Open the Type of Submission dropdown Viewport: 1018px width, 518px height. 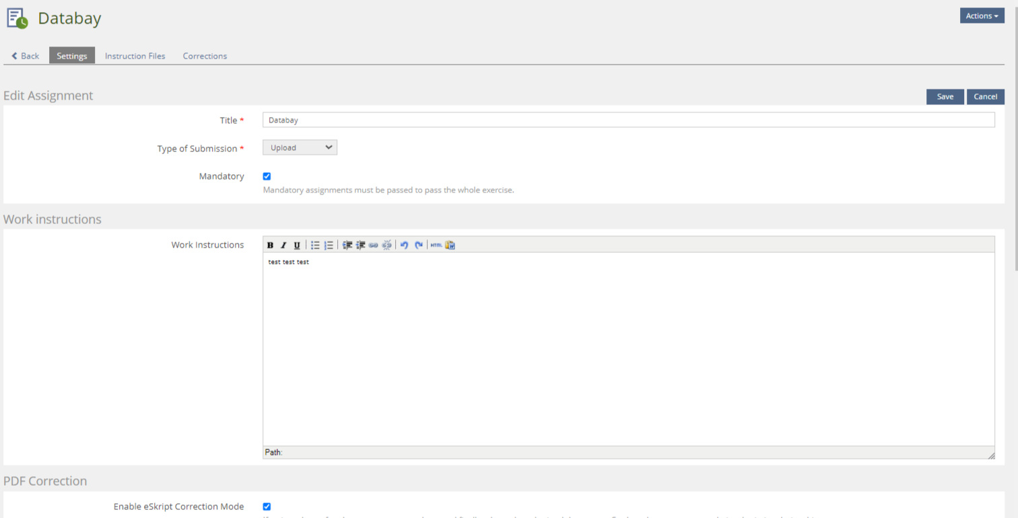coord(300,148)
